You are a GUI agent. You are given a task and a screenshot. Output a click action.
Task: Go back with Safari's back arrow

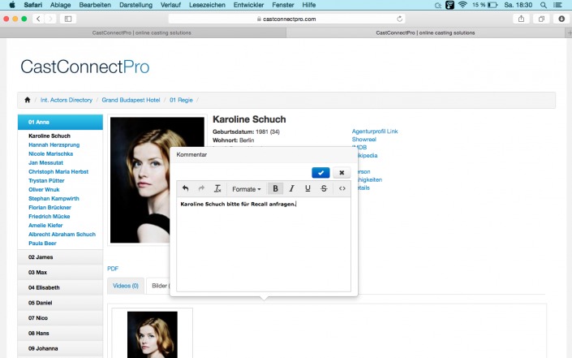coord(38,19)
